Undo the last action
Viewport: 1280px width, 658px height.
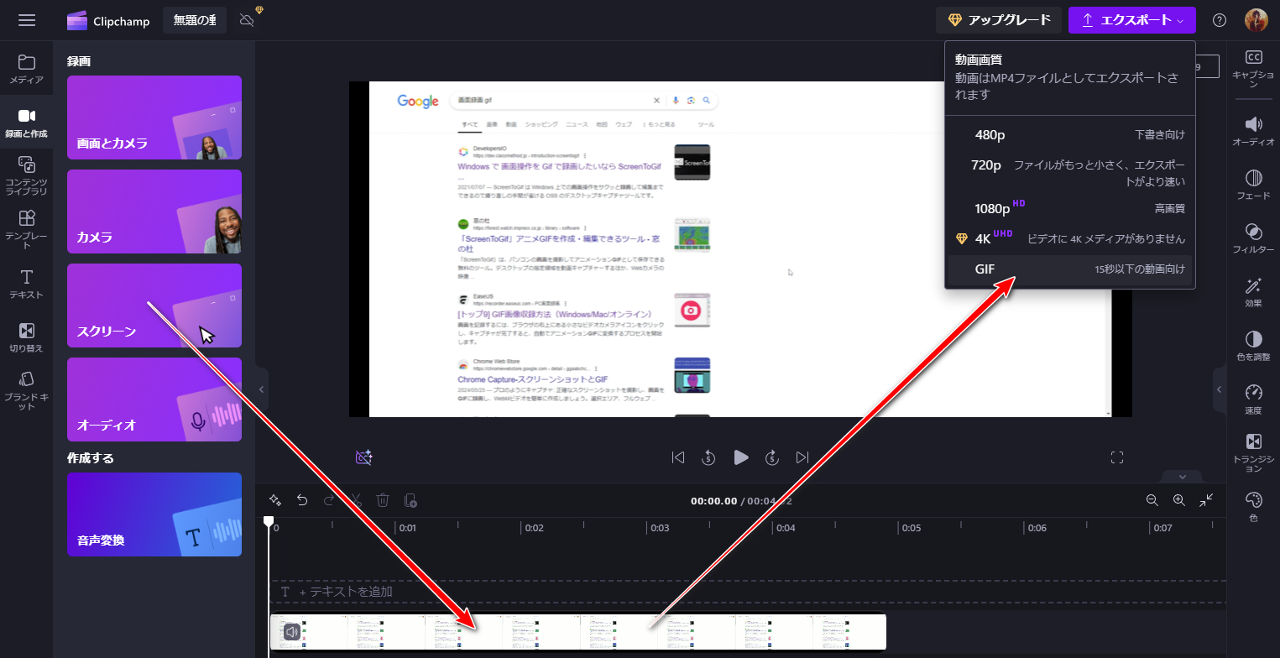[302, 500]
